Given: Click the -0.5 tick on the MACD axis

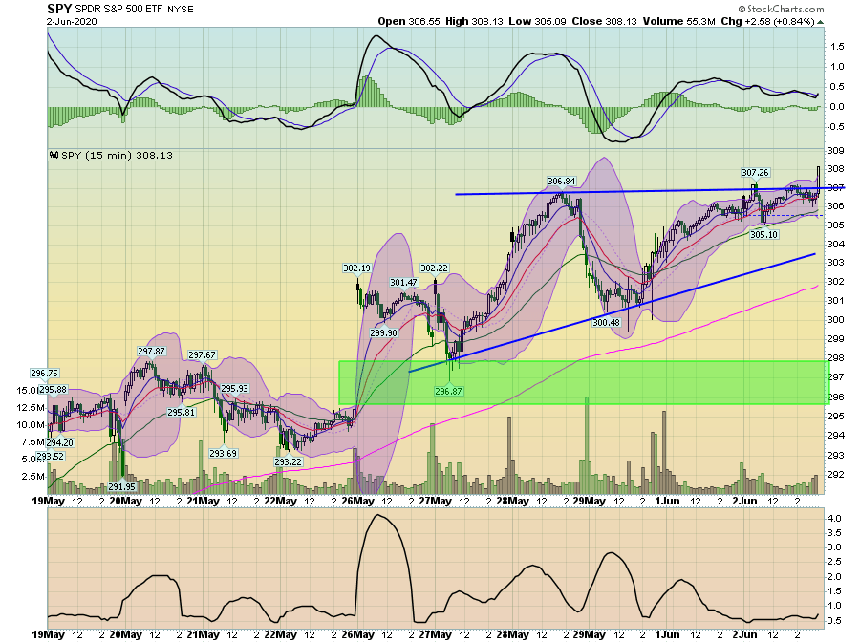Looking at the screenshot, I should click(837, 127).
